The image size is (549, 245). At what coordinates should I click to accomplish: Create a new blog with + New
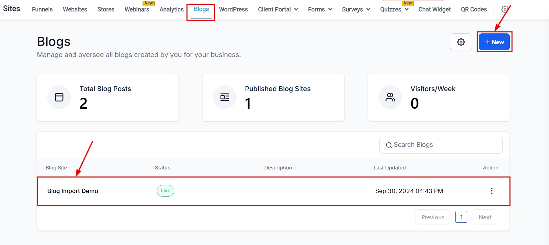point(494,42)
